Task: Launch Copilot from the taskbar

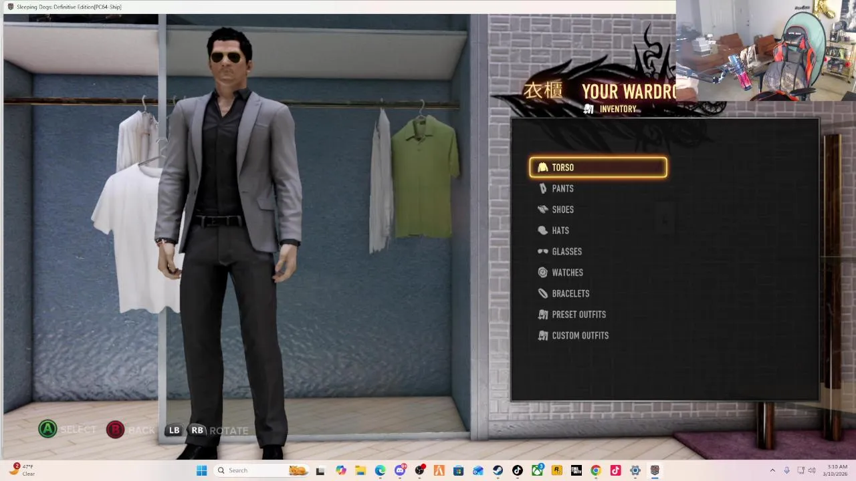Action: point(340,470)
